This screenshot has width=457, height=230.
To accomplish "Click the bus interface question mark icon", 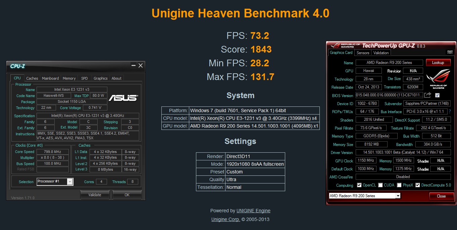I will [450, 111].
